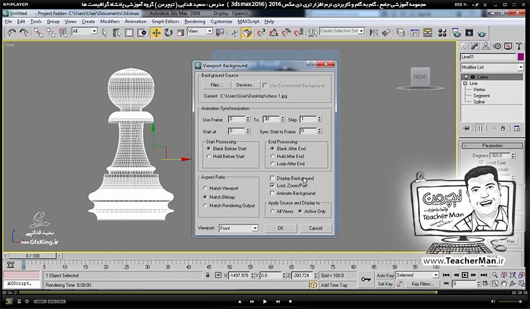The image size is (530, 309).
Task: Open the MAXScript menu
Action: click(248, 21)
